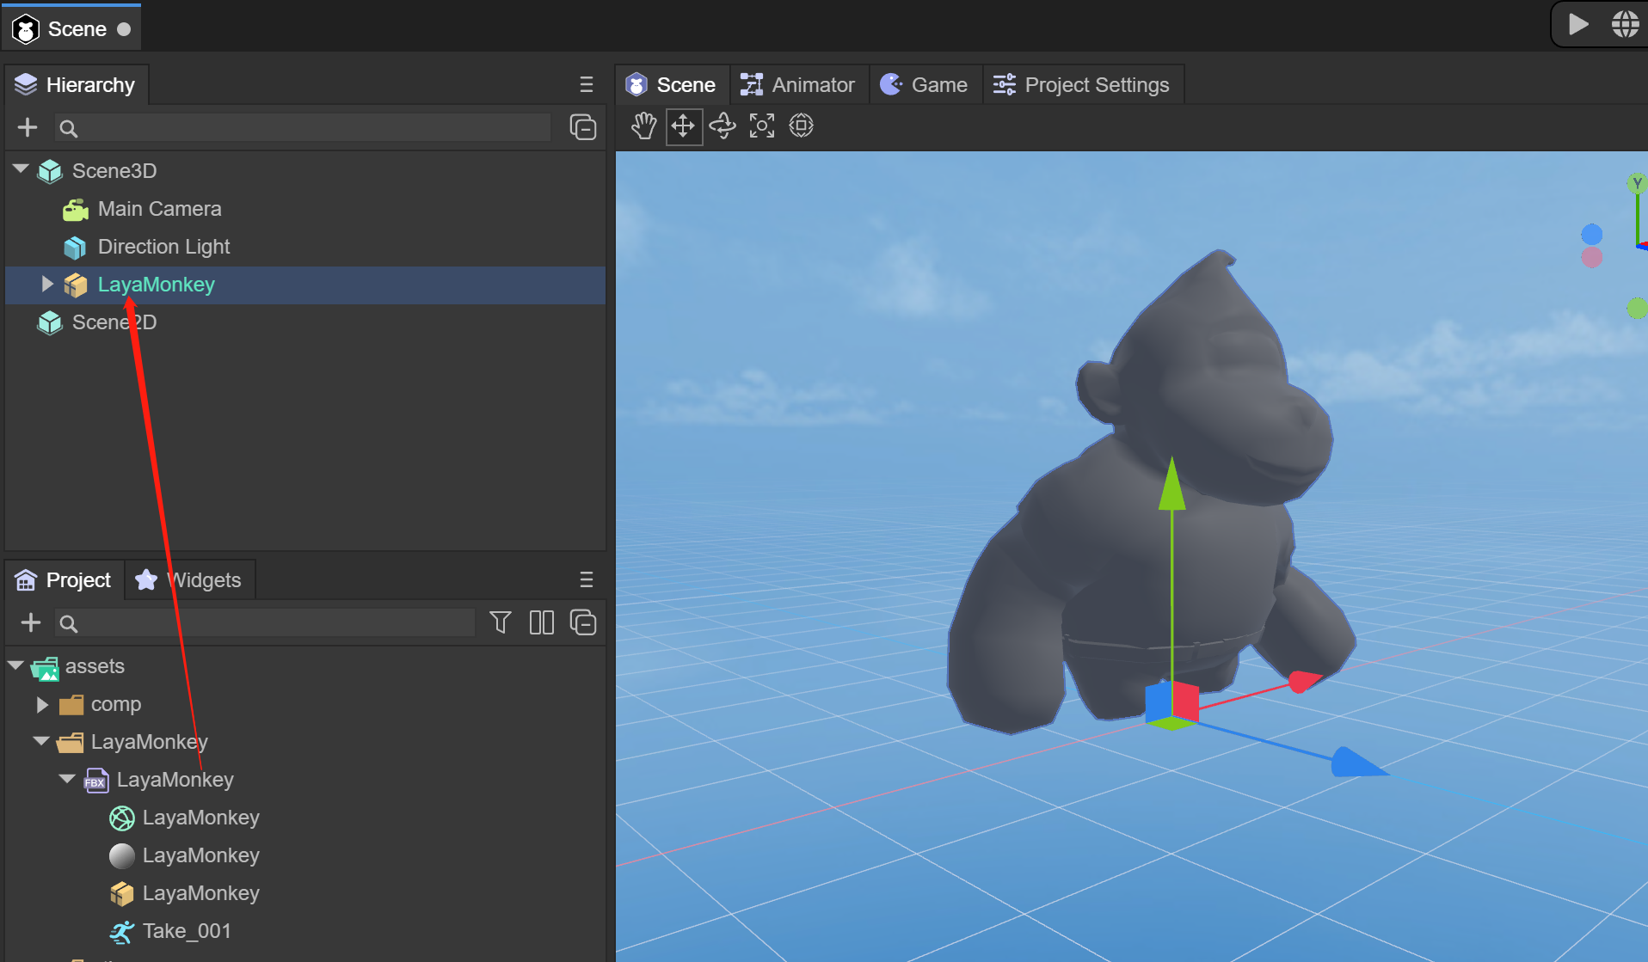
Task: Select the Move transform tool
Action: [x=684, y=126]
